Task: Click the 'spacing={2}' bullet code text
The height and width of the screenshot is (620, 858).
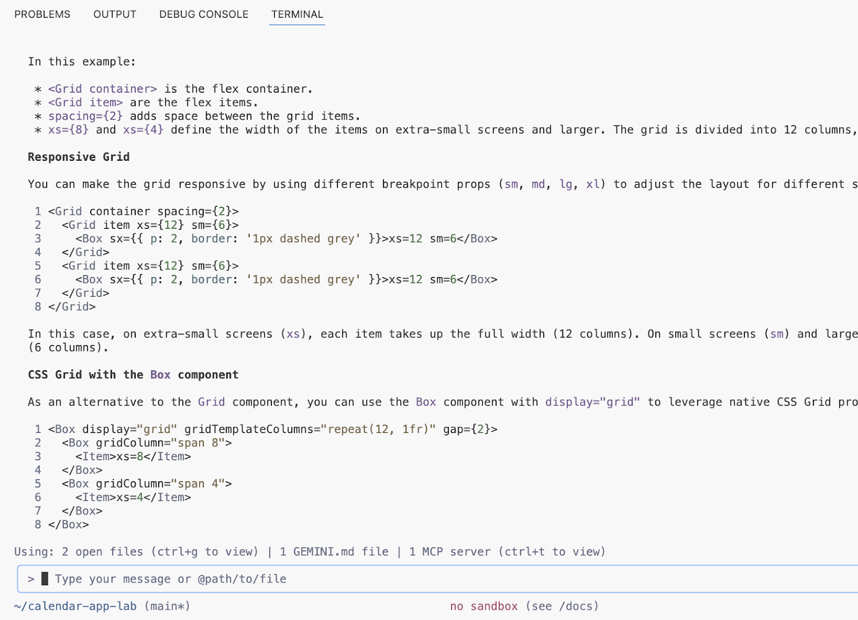Action: pos(85,116)
